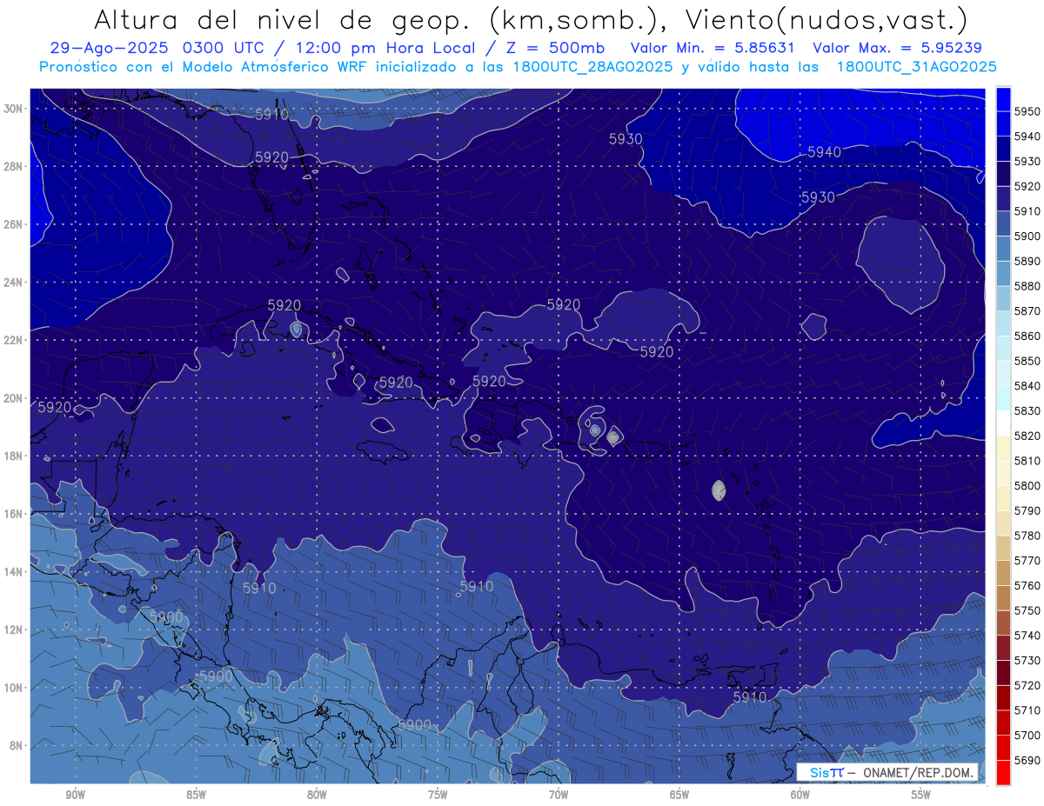Image resolution: width=1044 pixels, height=806 pixels.
Task: Click the 5850 colorbar value
Action: pos(1027,361)
